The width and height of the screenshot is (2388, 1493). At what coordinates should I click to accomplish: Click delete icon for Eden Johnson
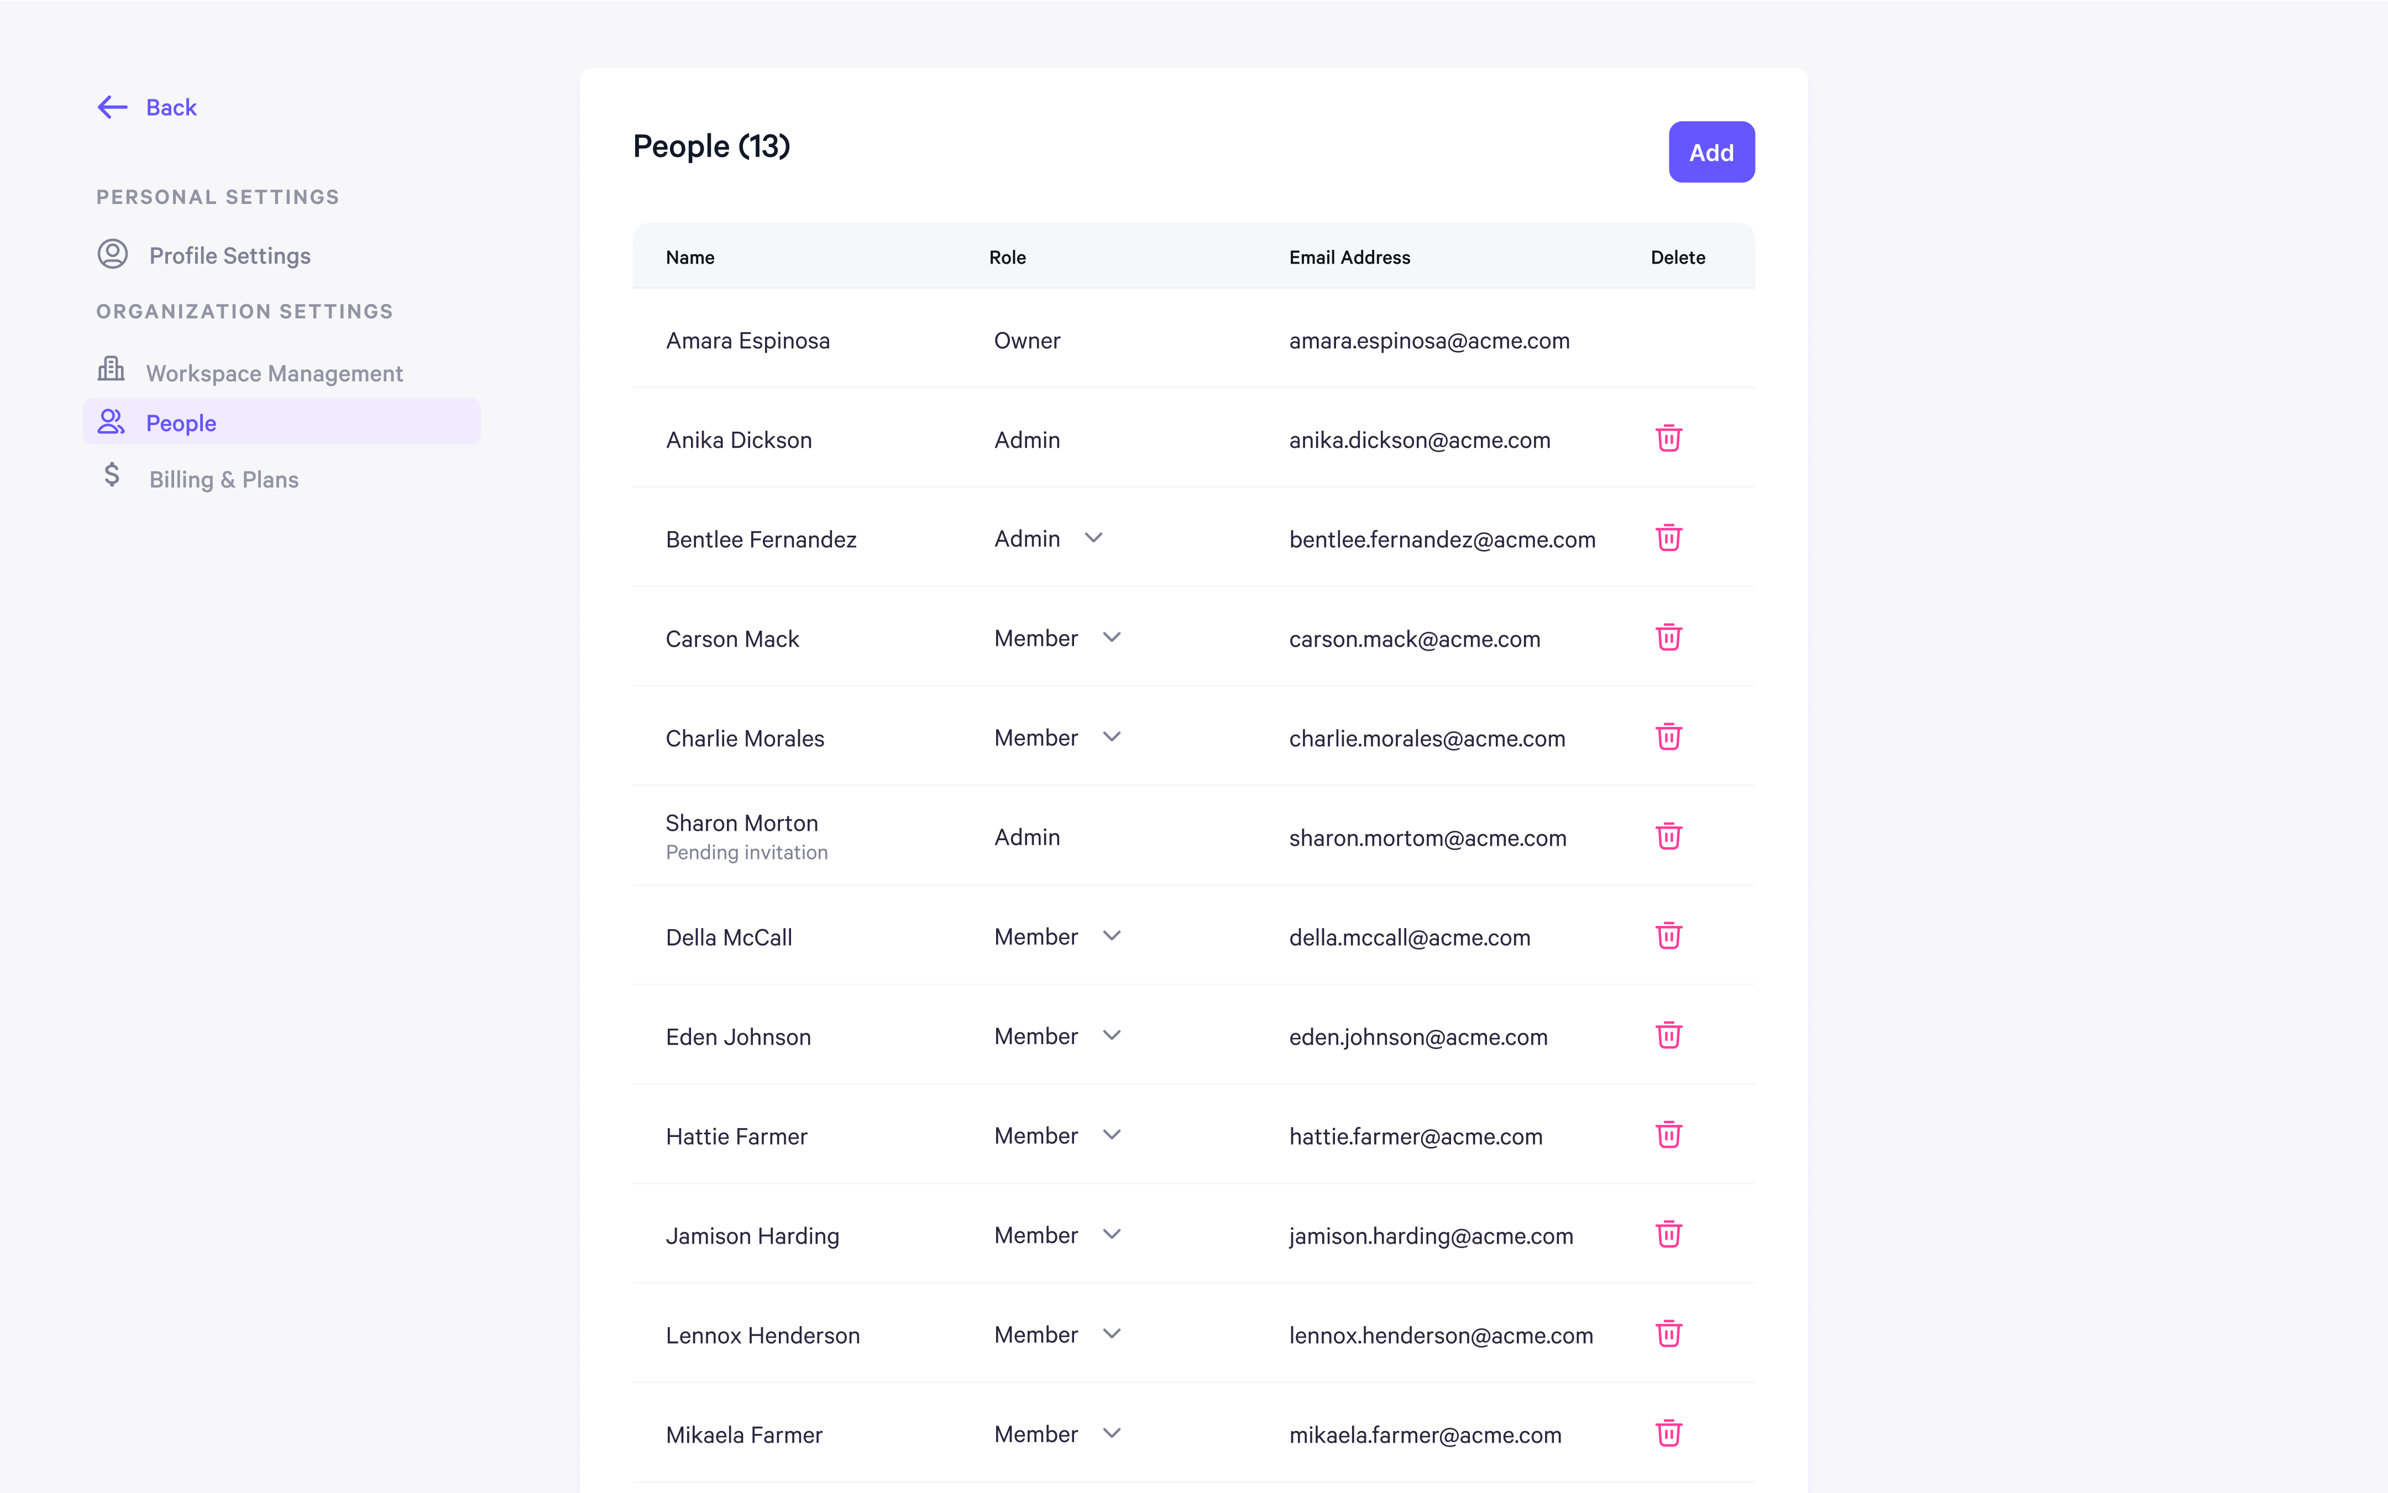pyautogui.click(x=1668, y=1036)
